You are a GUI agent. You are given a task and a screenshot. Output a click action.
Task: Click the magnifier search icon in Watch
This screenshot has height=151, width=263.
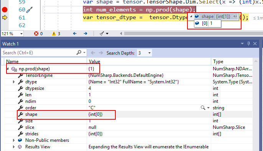click(x=79, y=53)
